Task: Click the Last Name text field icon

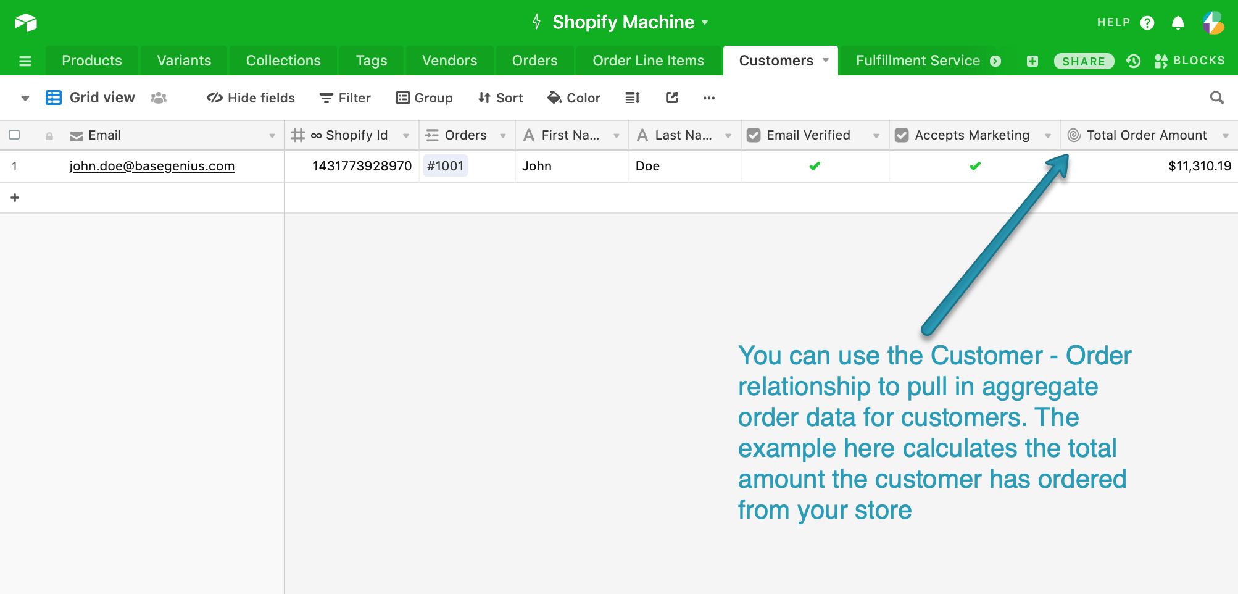Action: [642, 135]
